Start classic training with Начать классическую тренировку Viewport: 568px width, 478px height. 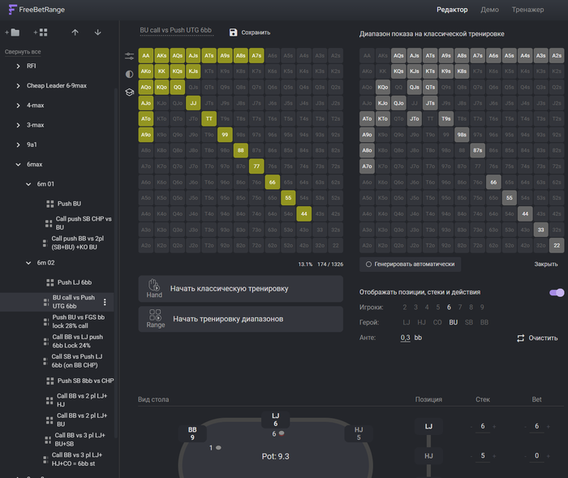(240, 289)
